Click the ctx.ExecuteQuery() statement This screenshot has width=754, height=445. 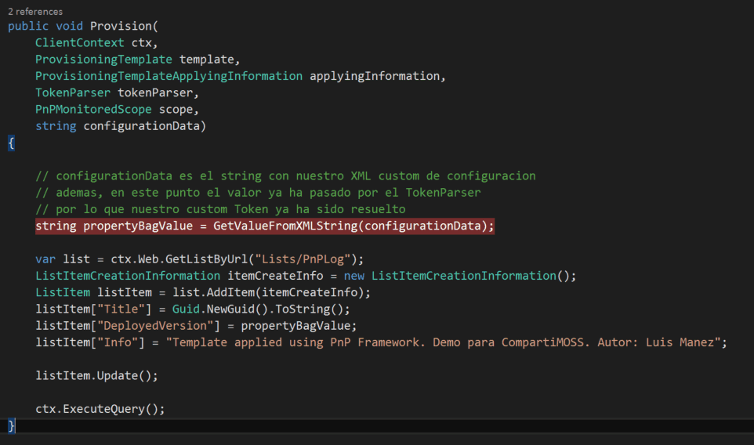(x=100, y=408)
